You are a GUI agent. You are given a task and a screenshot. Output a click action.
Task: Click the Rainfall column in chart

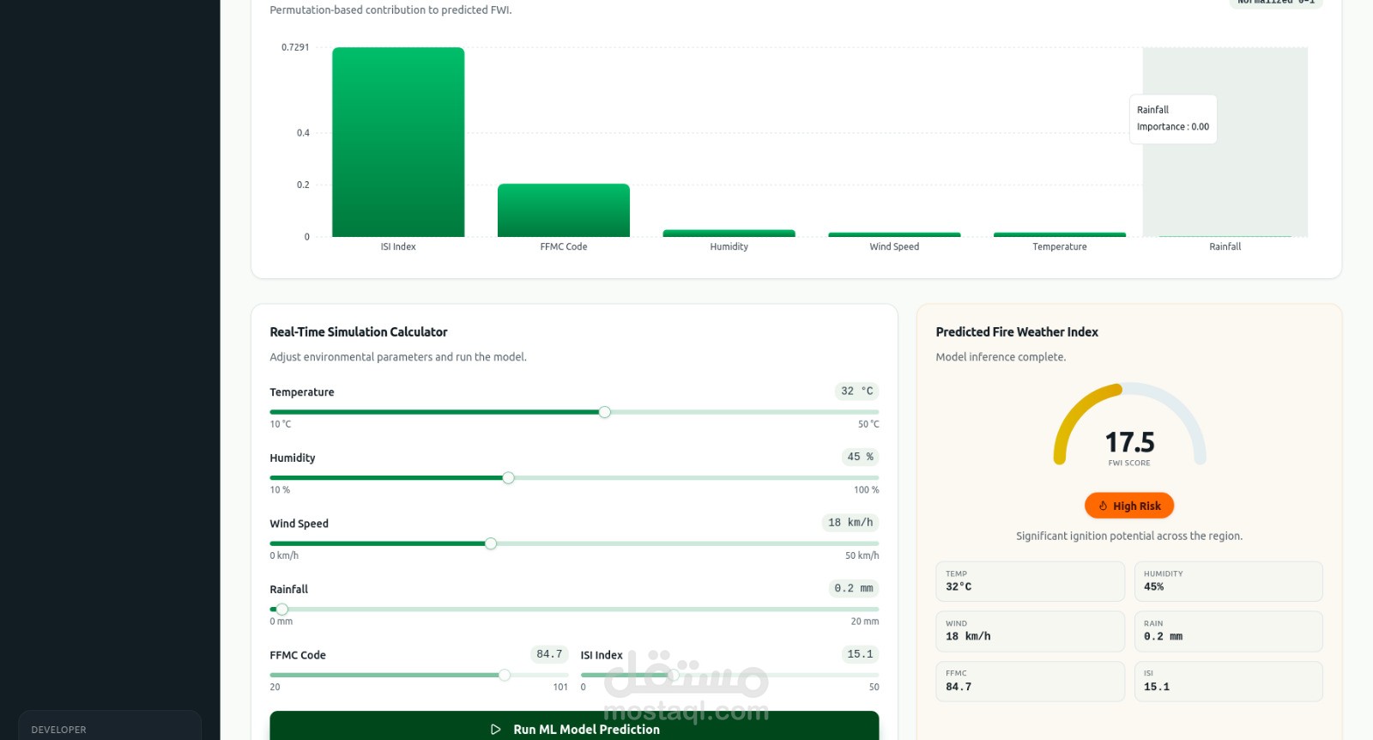coord(1225,142)
